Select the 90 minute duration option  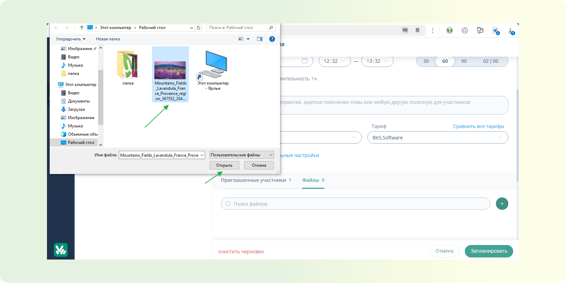pos(464,61)
